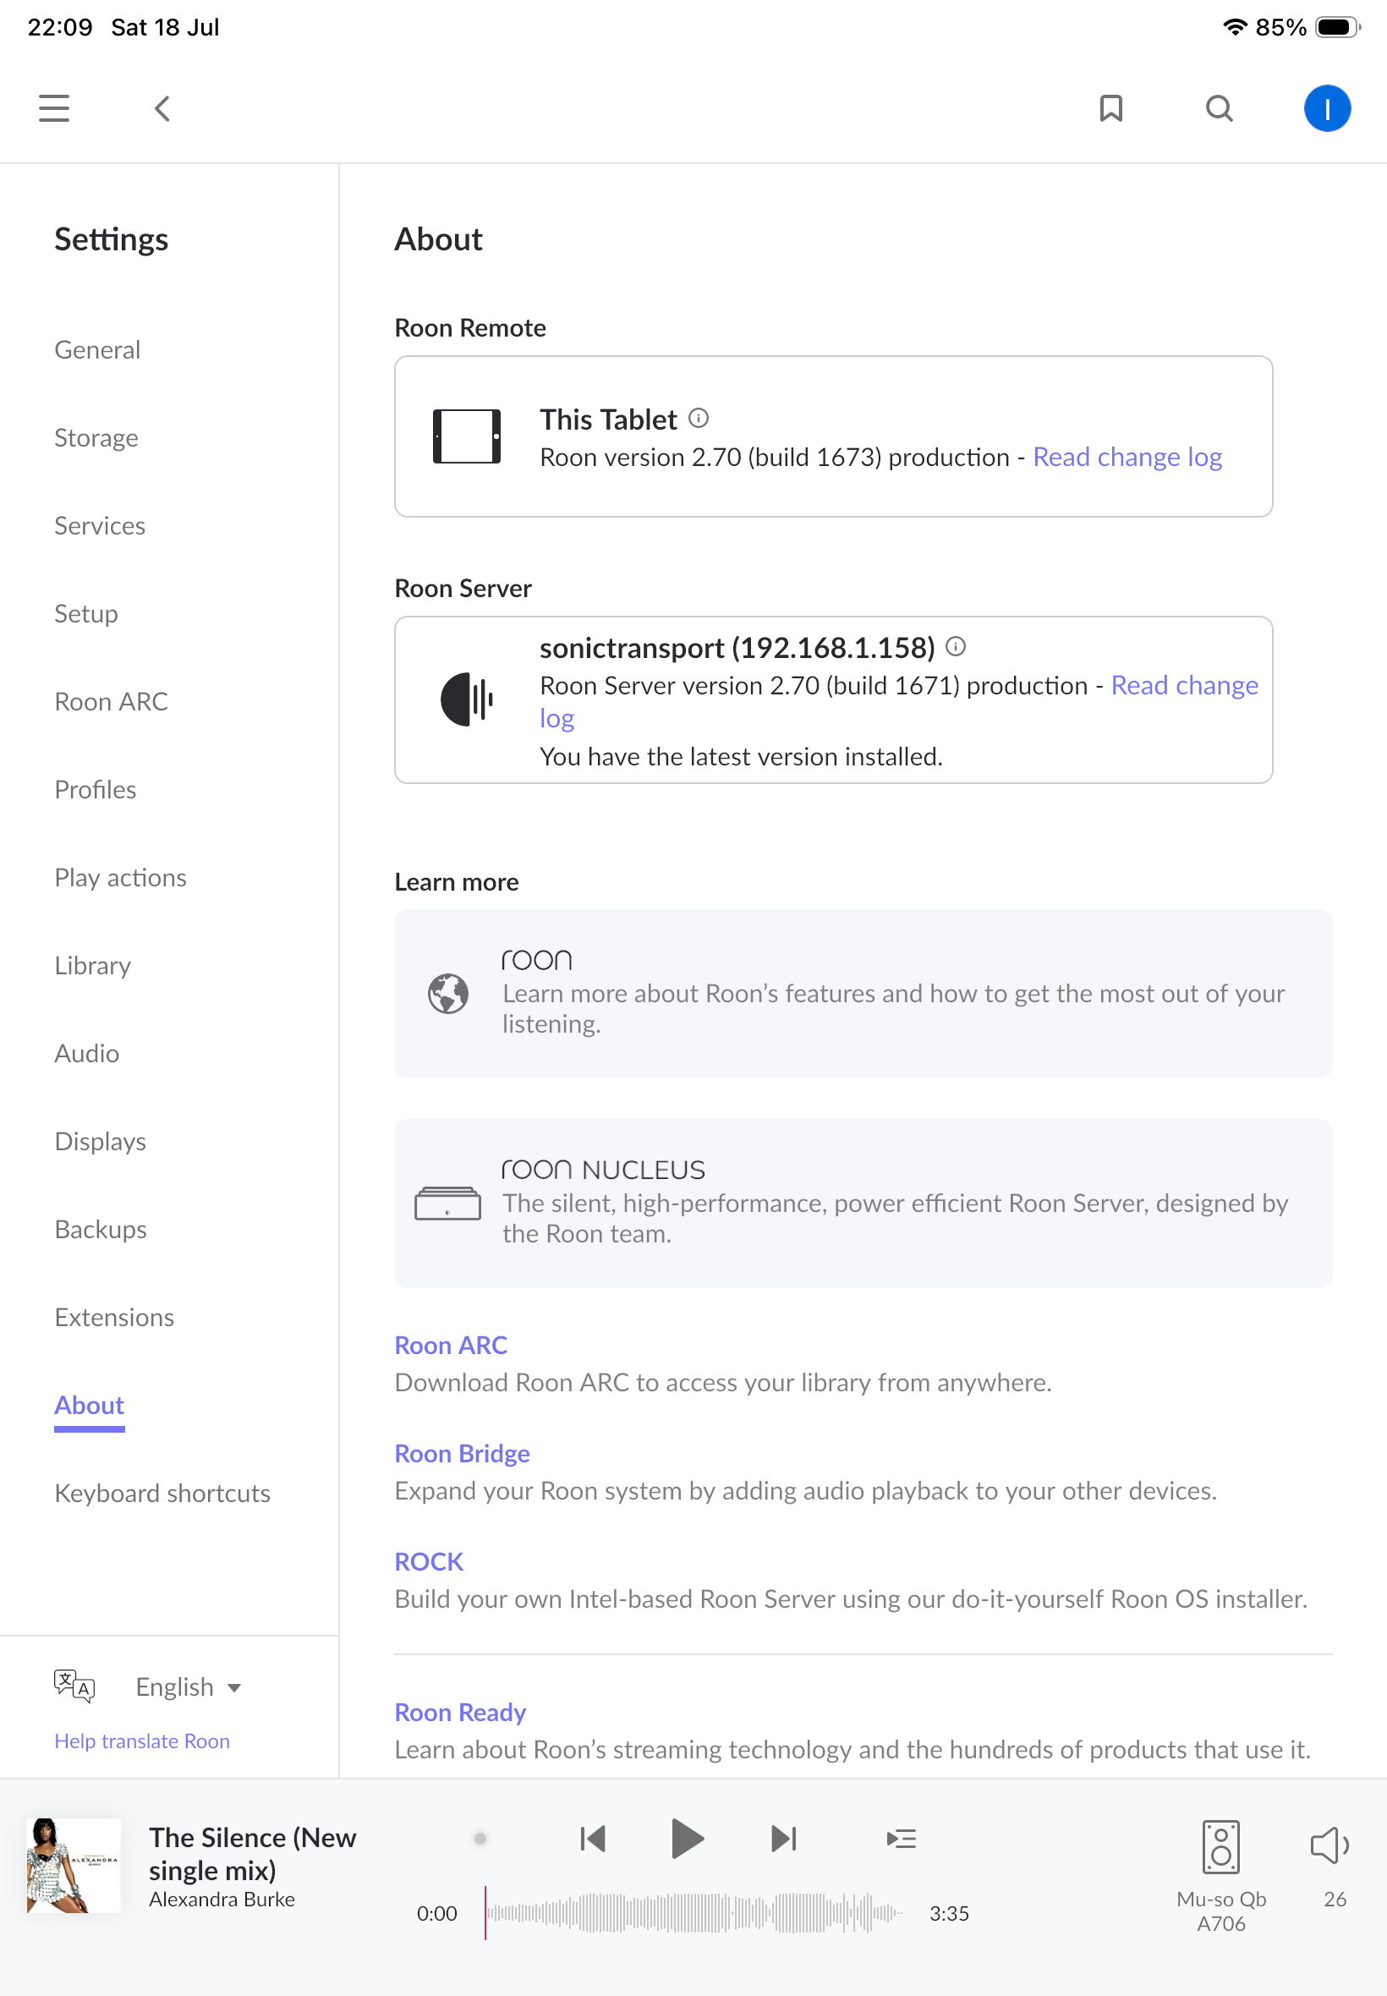The height and width of the screenshot is (1996, 1387).
Task: Open the volume control speaker icon
Action: [x=1329, y=1845]
